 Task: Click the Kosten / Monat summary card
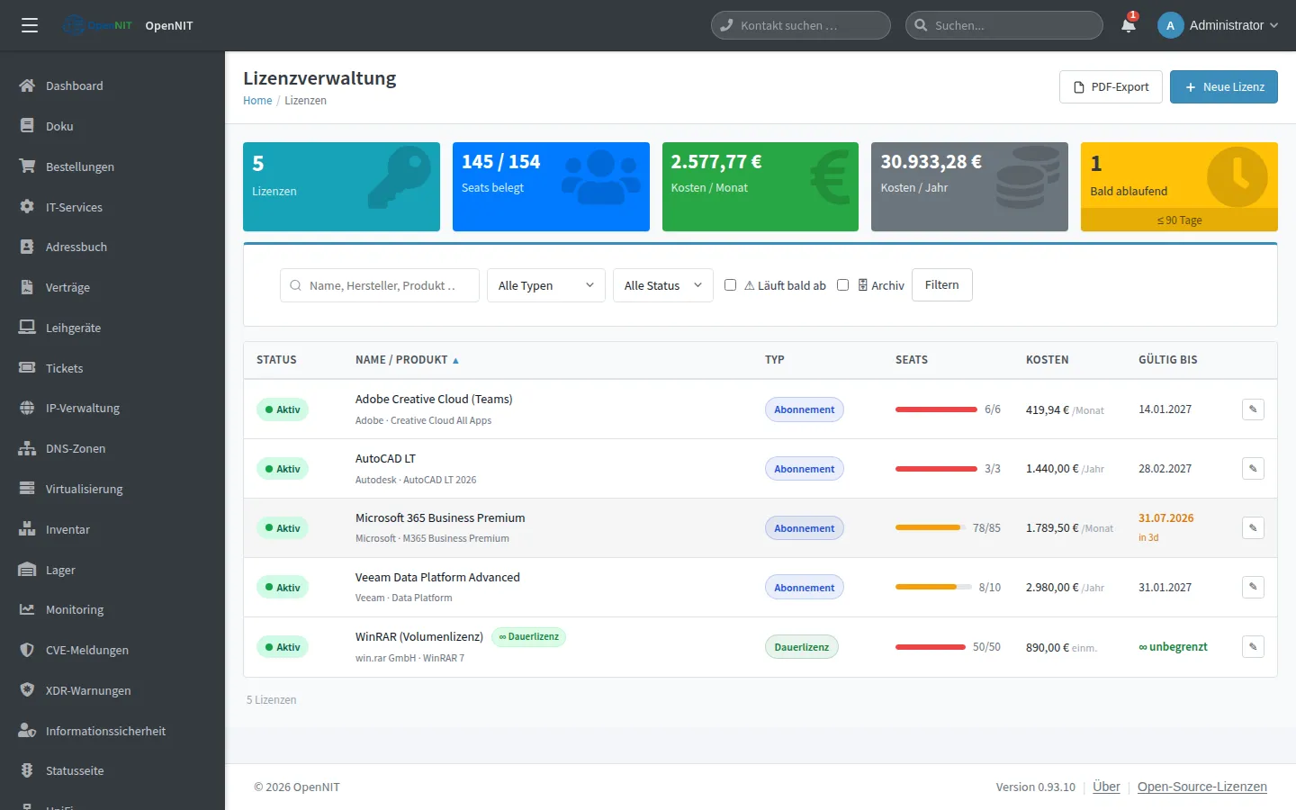click(760, 186)
